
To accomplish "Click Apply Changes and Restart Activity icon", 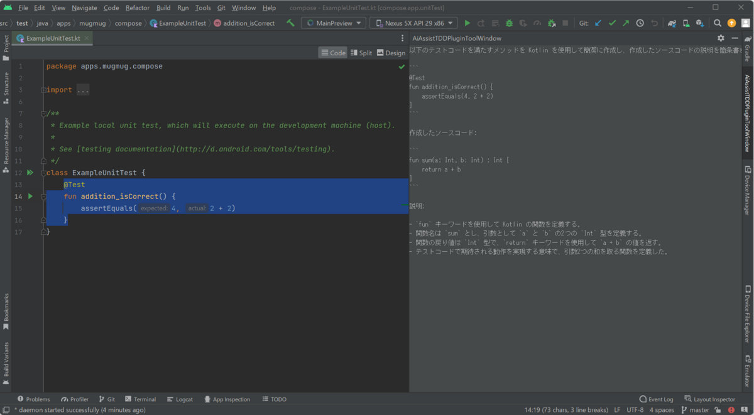I will pos(481,23).
